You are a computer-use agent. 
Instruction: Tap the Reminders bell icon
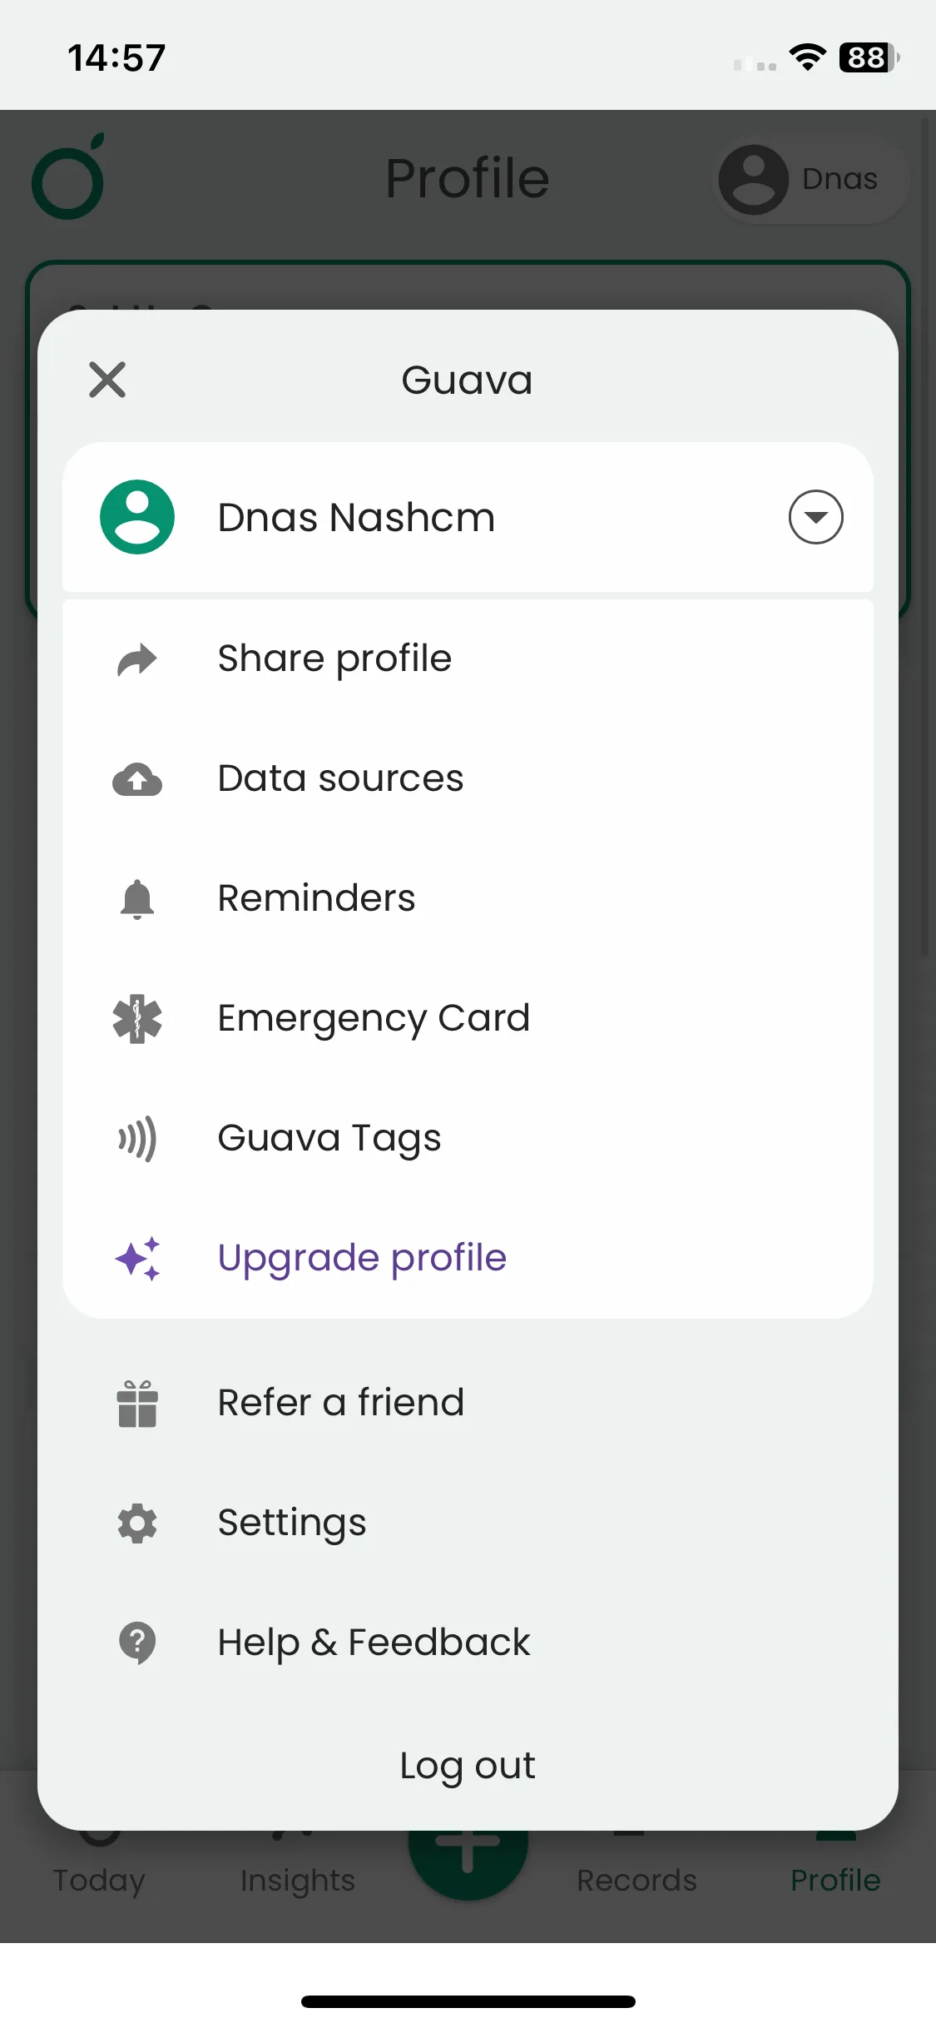[x=137, y=899]
